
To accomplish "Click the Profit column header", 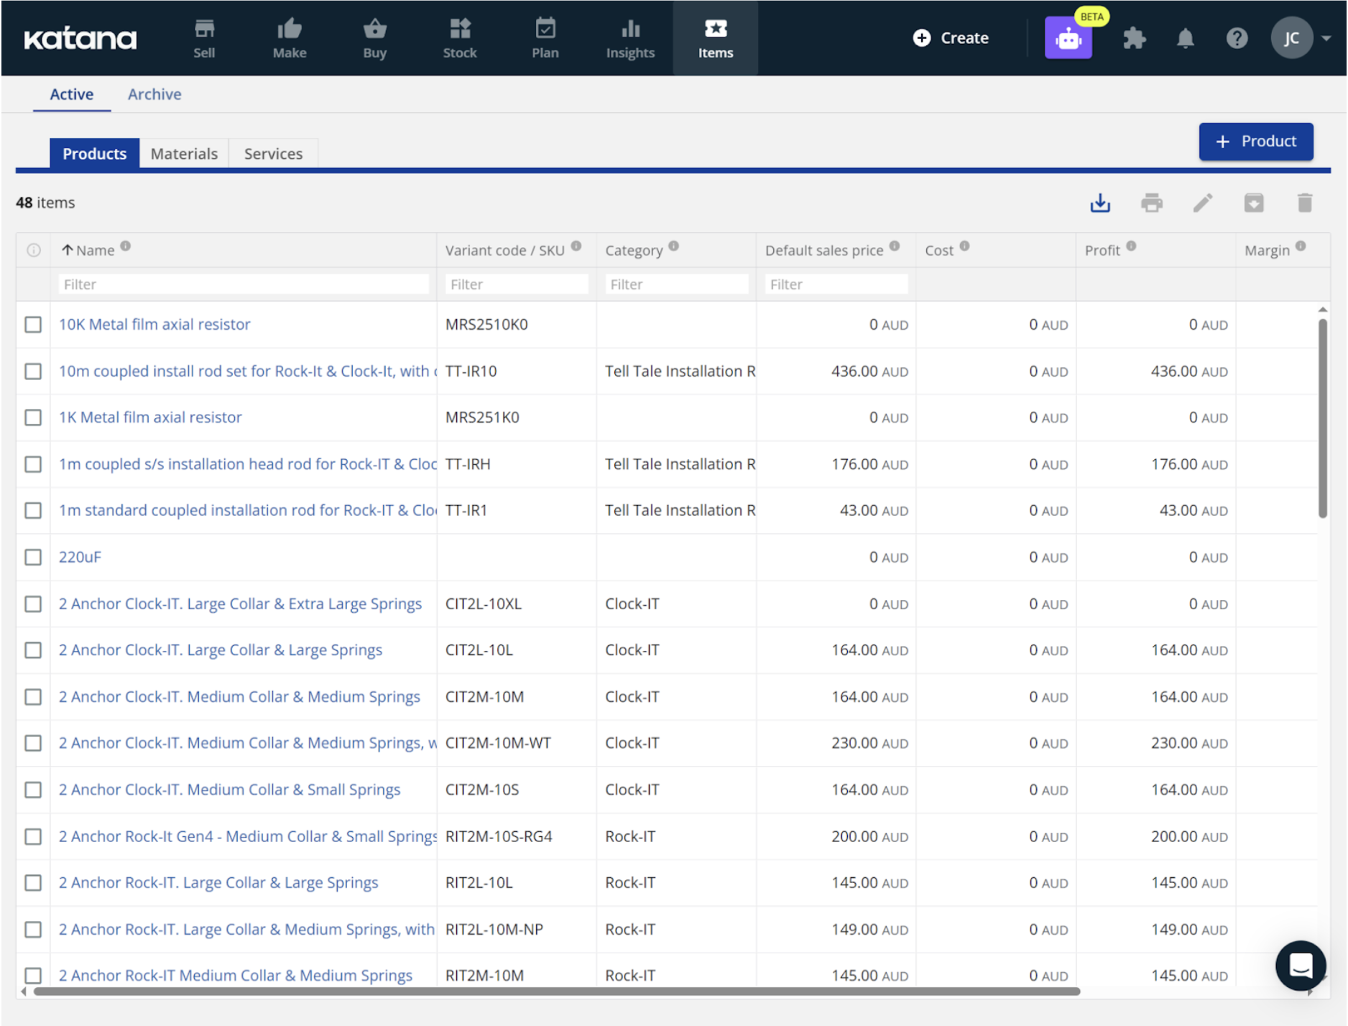I will point(1102,250).
